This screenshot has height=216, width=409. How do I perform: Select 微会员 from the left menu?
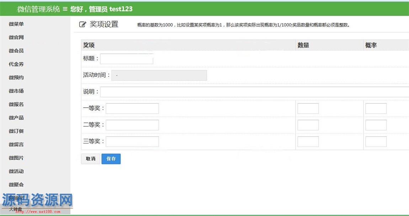[16, 51]
